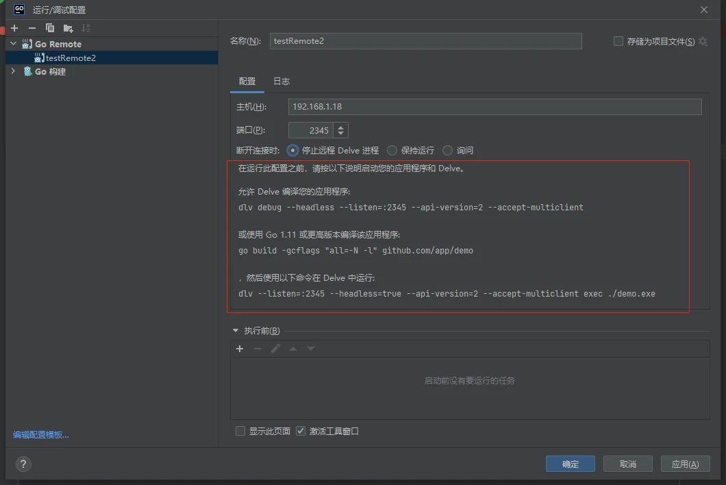Click the Go 构建 label text
The width and height of the screenshot is (726, 485).
50,71
